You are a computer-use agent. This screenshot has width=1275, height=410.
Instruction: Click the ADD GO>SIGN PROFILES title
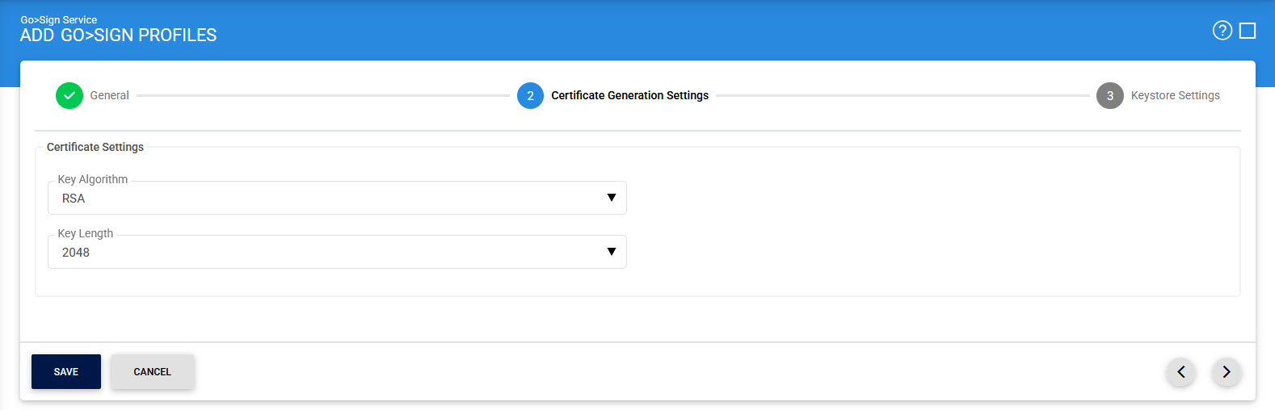point(118,36)
